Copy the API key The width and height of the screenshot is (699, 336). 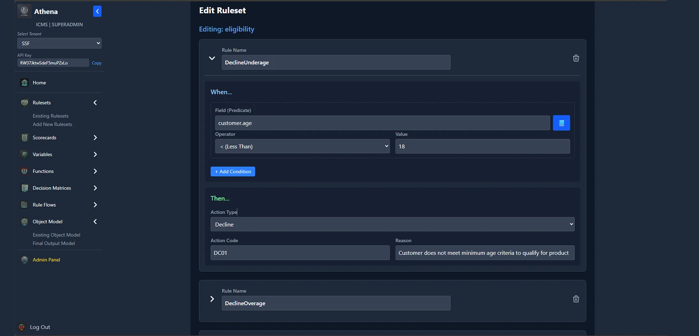(96, 63)
